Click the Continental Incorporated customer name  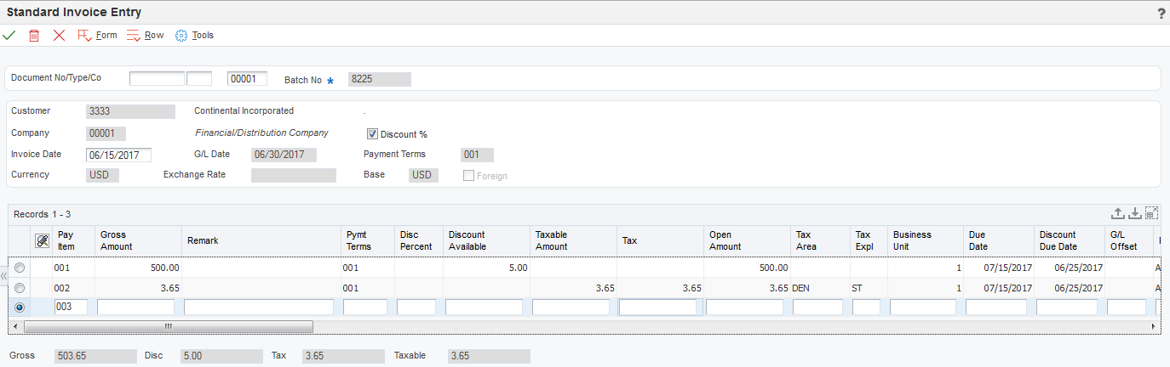click(244, 111)
